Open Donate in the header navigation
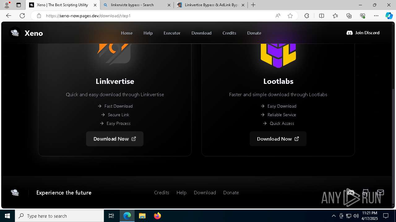This screenshot has width=396, height=222. point(254,33)
